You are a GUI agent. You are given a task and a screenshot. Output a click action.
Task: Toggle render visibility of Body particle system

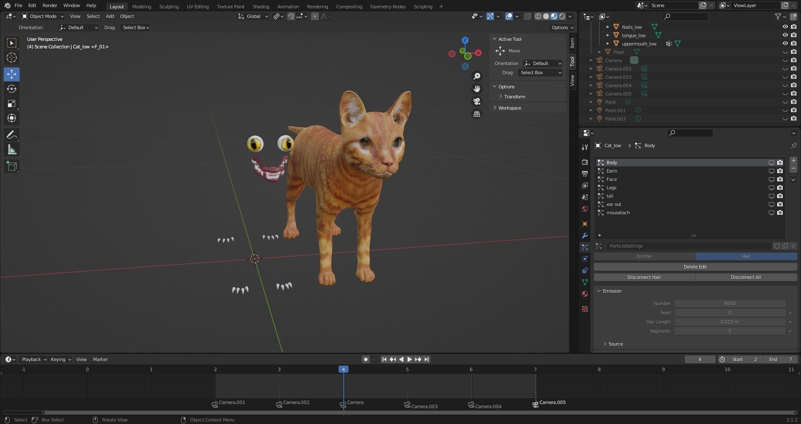pyautogui.click(x=780, y=163)
